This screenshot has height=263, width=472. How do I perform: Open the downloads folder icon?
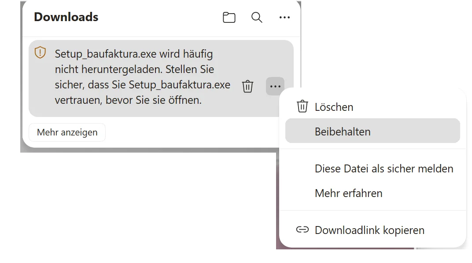click(229, 18)
